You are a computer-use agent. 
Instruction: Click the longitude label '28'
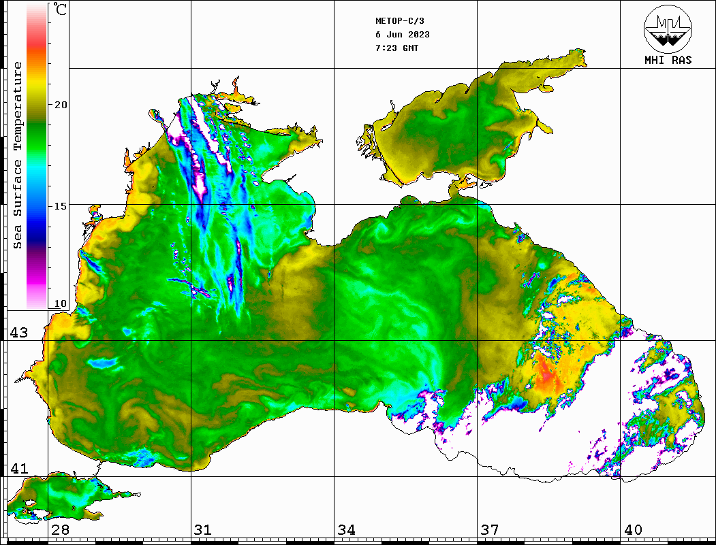click(60, 530)
